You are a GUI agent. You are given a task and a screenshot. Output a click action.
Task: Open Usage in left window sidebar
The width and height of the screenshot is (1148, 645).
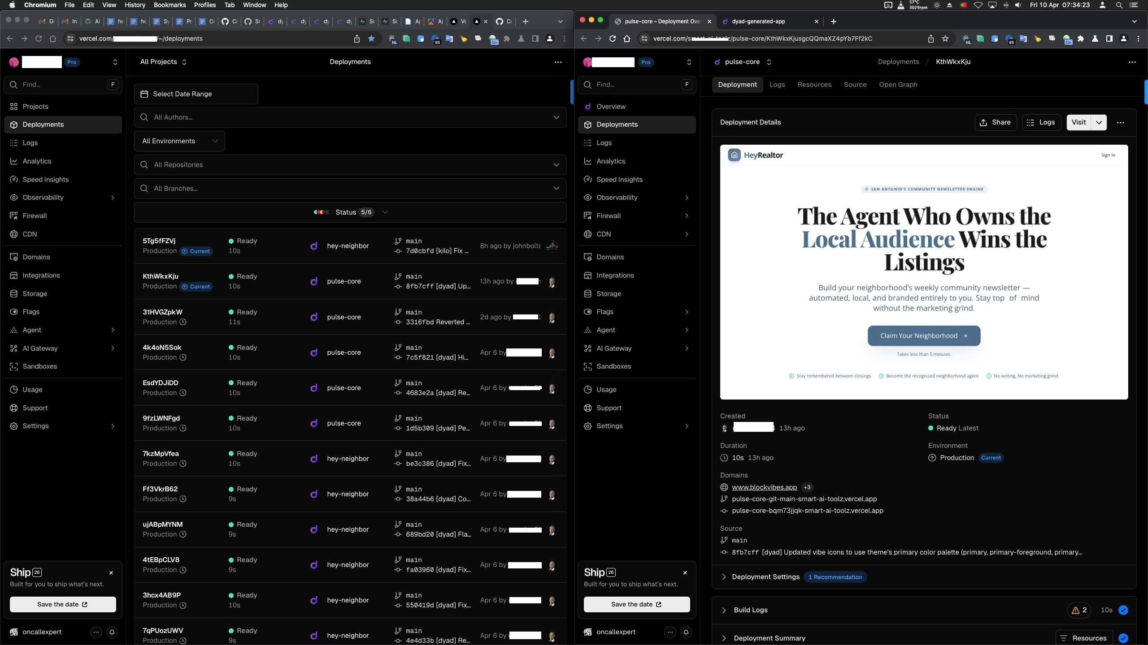pyautogui.click(x=63, y=390)
